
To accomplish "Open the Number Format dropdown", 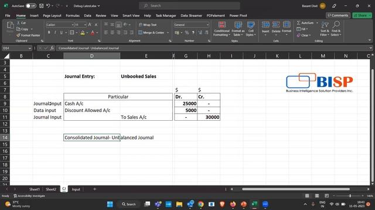I will point(207,24).
